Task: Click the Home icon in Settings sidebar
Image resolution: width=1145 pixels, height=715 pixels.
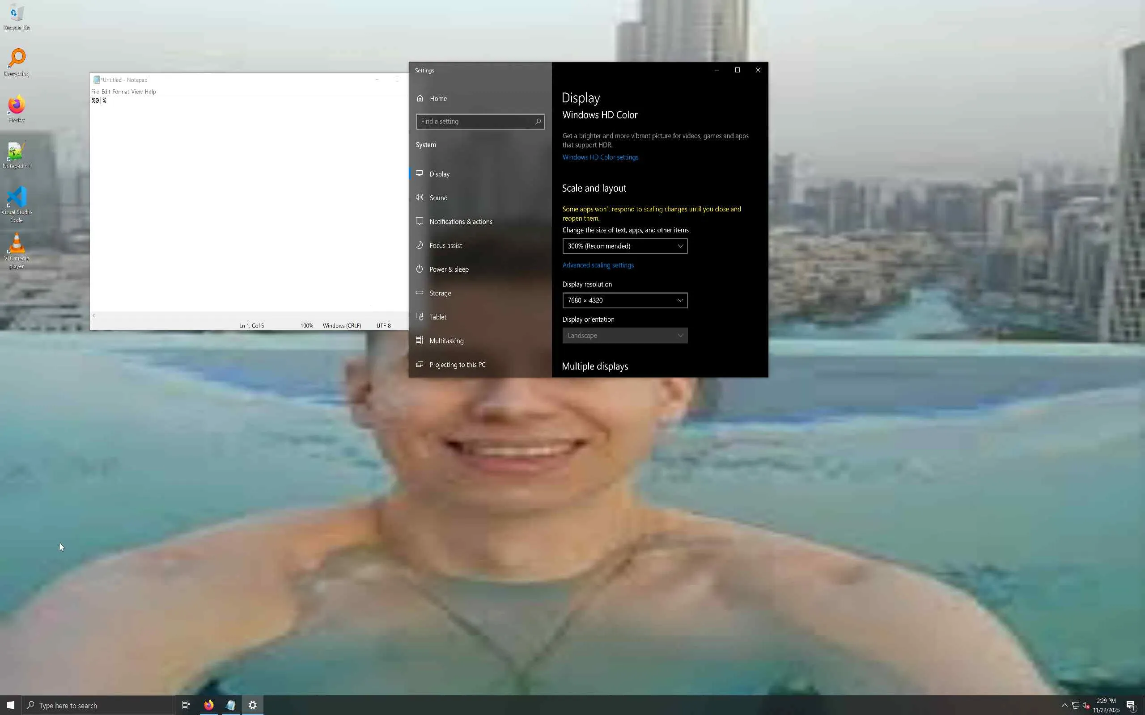Action: tap(420, 98)
